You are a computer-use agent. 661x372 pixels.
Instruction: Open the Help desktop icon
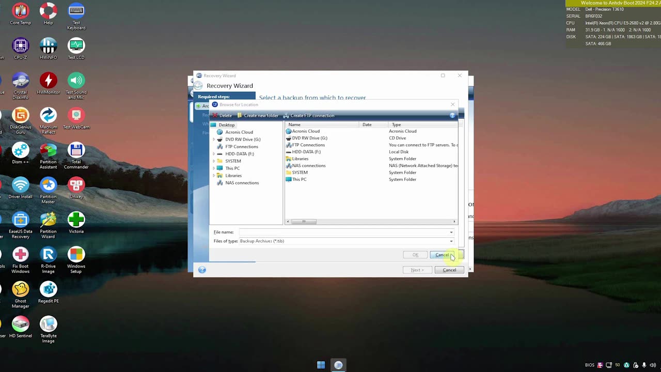pos(48,14)
